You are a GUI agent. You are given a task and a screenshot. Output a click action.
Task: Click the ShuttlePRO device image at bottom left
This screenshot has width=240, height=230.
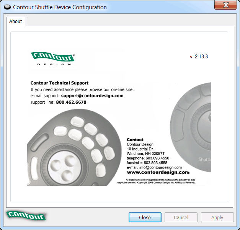74,147
